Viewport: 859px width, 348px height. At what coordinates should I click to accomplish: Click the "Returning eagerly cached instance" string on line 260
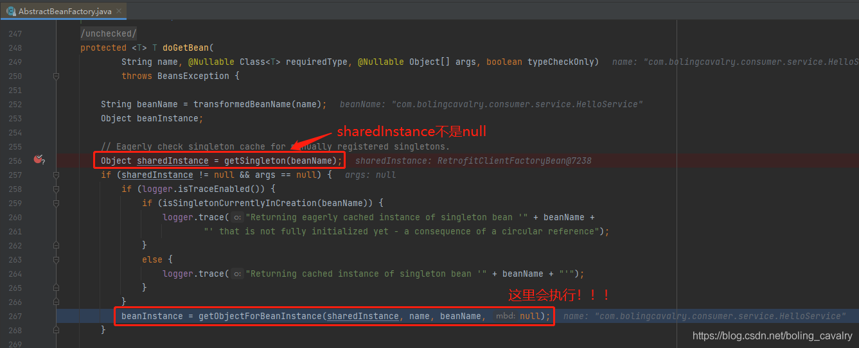[x=389, y=217]
